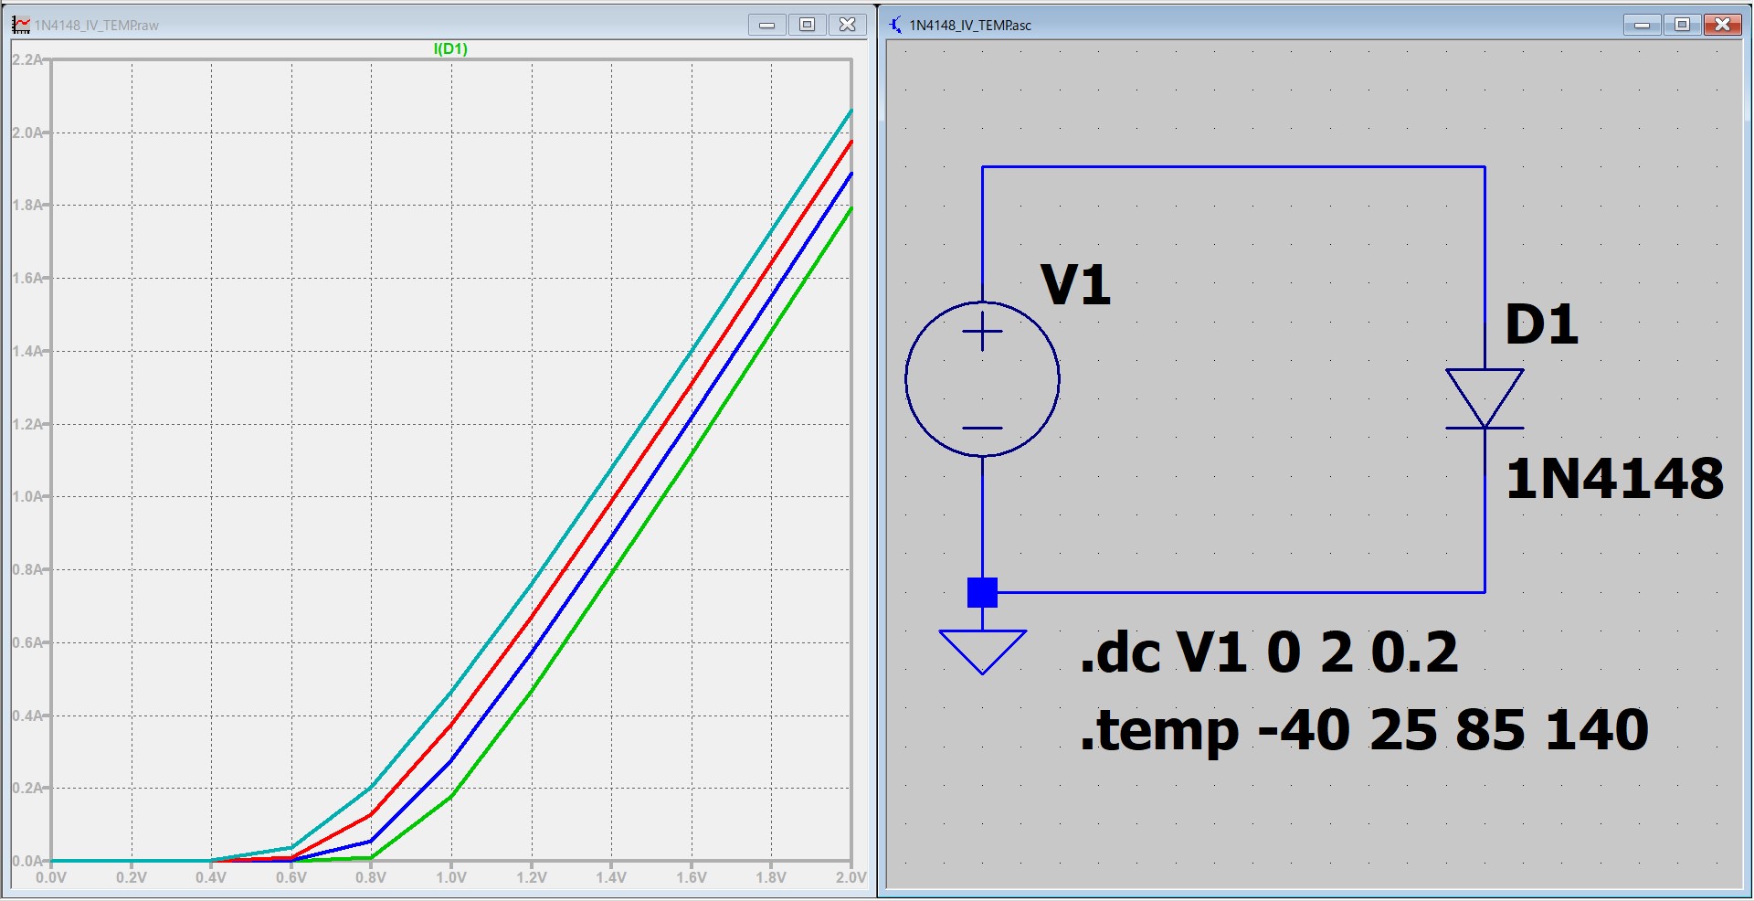Select the .temp -40 25 85 140 directive

pos(1363,730)
